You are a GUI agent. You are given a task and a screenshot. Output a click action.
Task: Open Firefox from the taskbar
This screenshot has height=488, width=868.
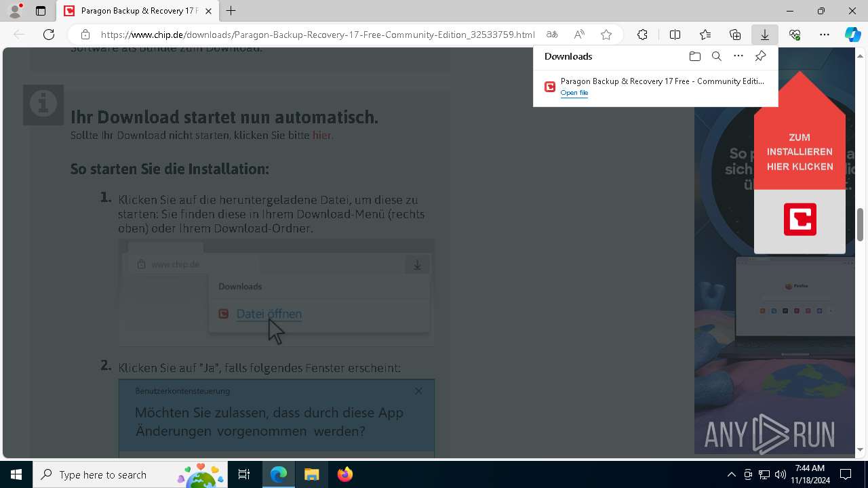click(344, 474)
